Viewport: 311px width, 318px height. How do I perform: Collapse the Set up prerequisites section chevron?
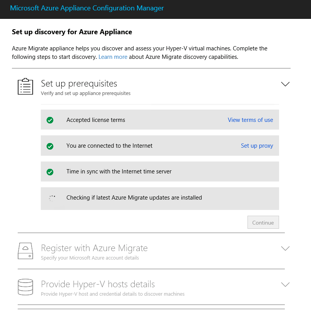click(x=285, y=84)
